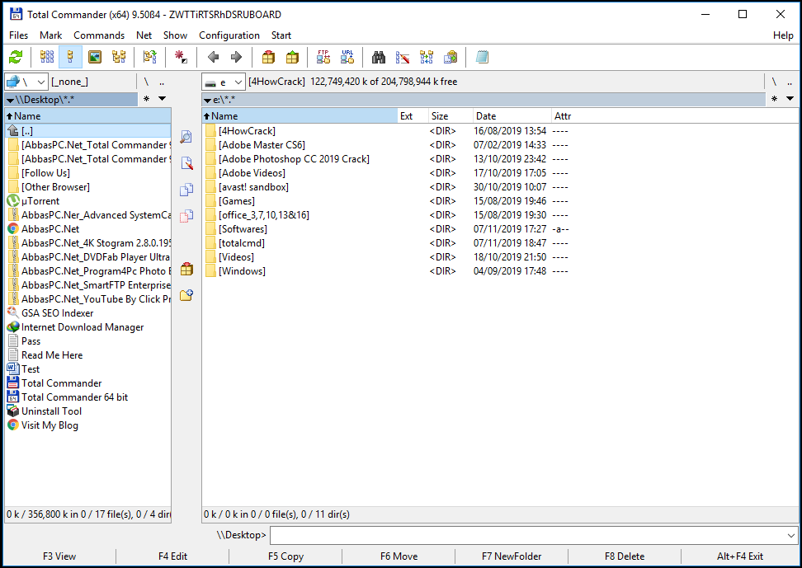Click the new folder icon in middle bar
Viewport: 802px width, 568px height.
point(186,295)
